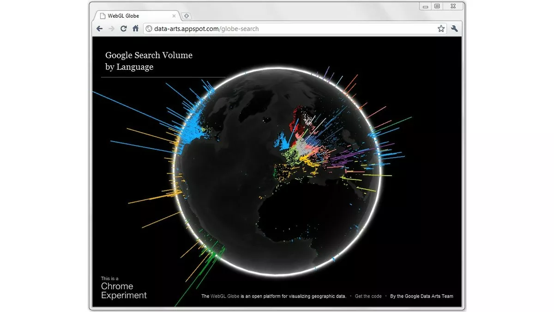Viewport: 554px width, 312px height.
Task: Open the wrench tools menu
Action: pyautogui.click(x=454, y=28)
